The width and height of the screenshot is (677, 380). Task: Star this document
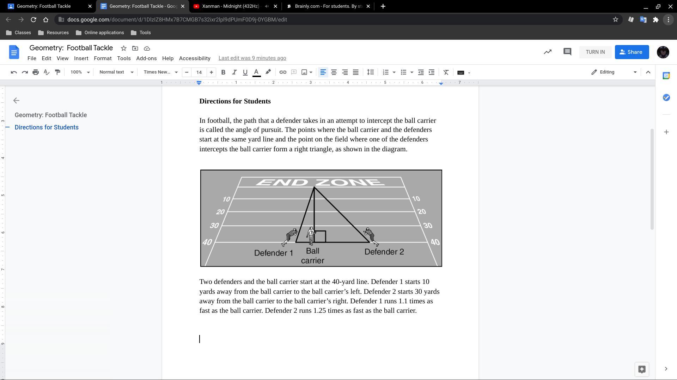pyautogui.click(x=123, y=48)
